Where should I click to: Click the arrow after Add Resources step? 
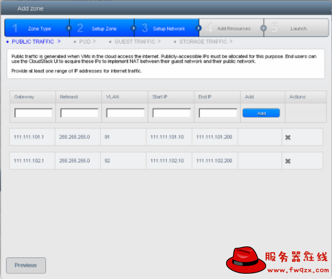263,28
